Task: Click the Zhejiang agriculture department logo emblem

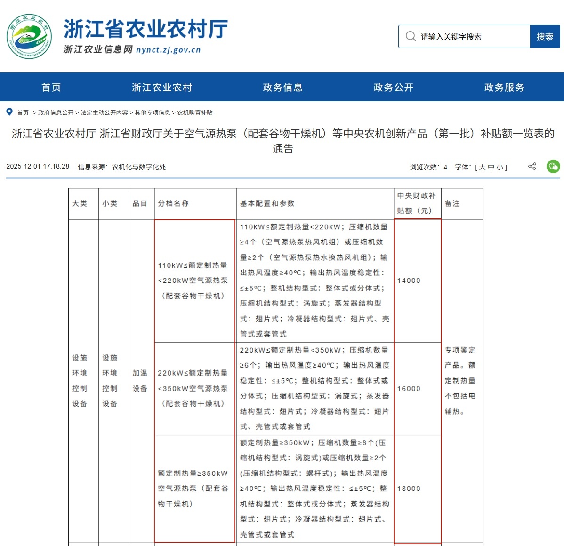Action: 29,36
